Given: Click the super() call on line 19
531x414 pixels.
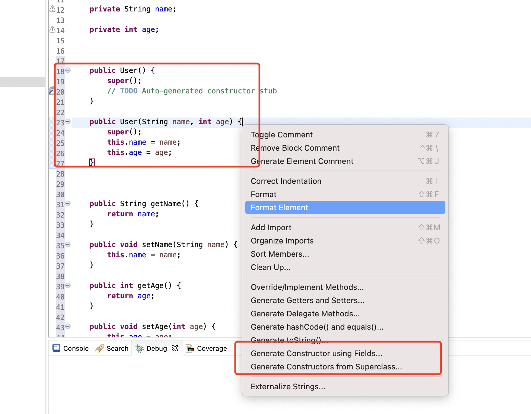Looking at the screenshot, I should click(124, 81).
